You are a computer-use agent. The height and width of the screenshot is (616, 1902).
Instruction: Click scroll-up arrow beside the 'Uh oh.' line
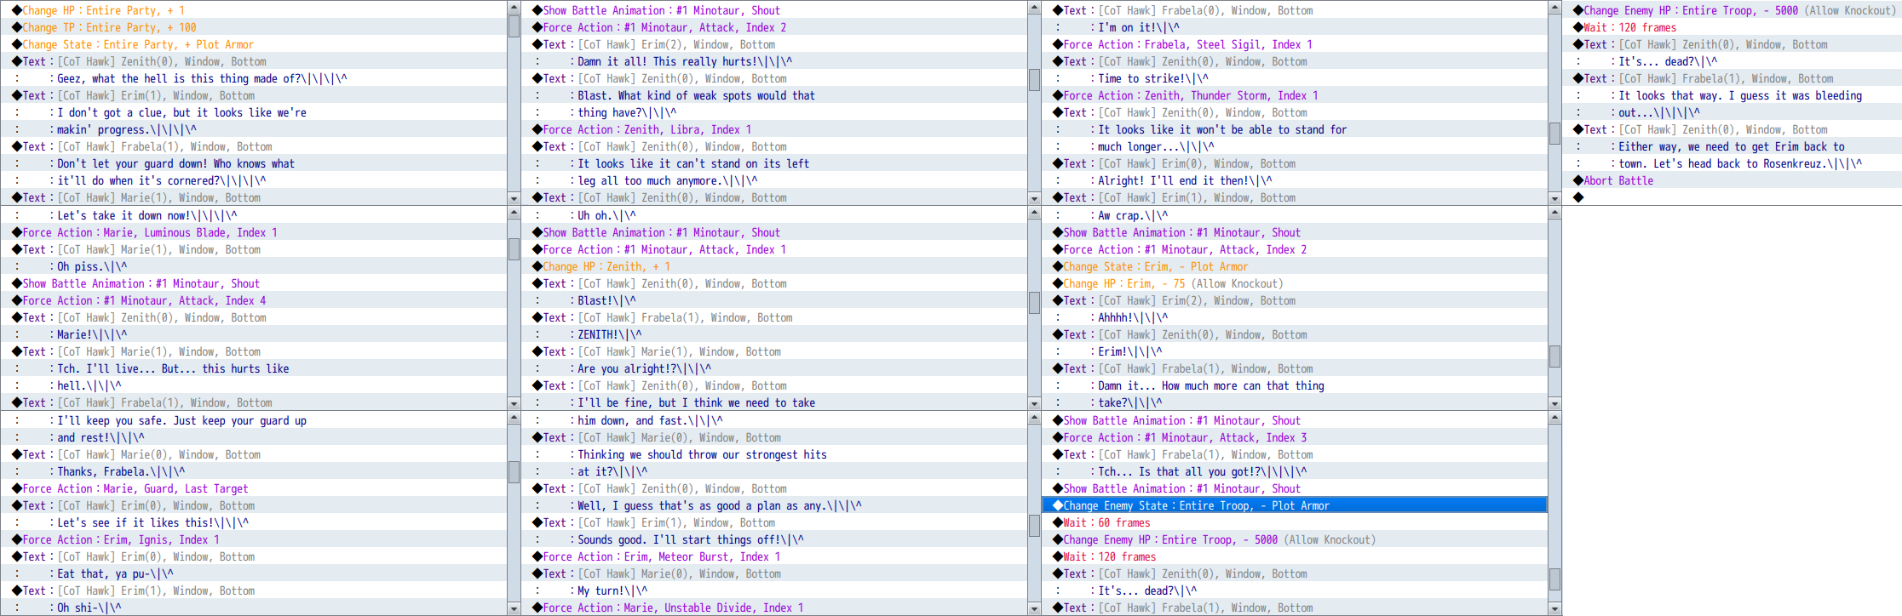(x=1034, y=213)
